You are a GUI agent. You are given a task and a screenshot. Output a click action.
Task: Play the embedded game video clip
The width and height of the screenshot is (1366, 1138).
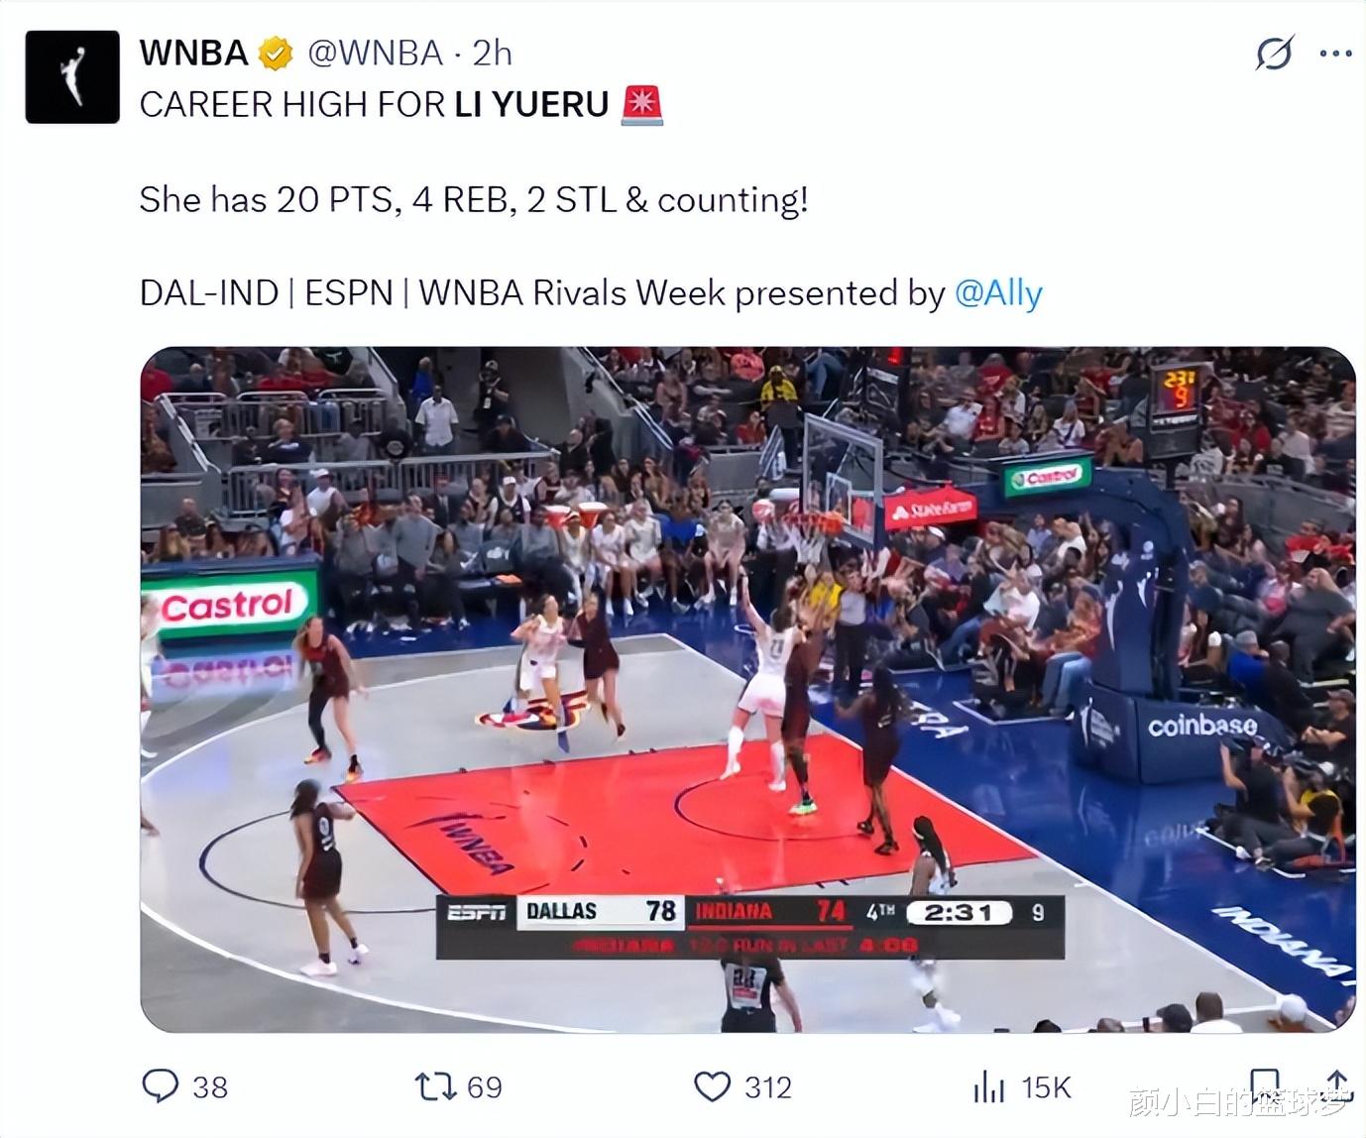(747, 689)
